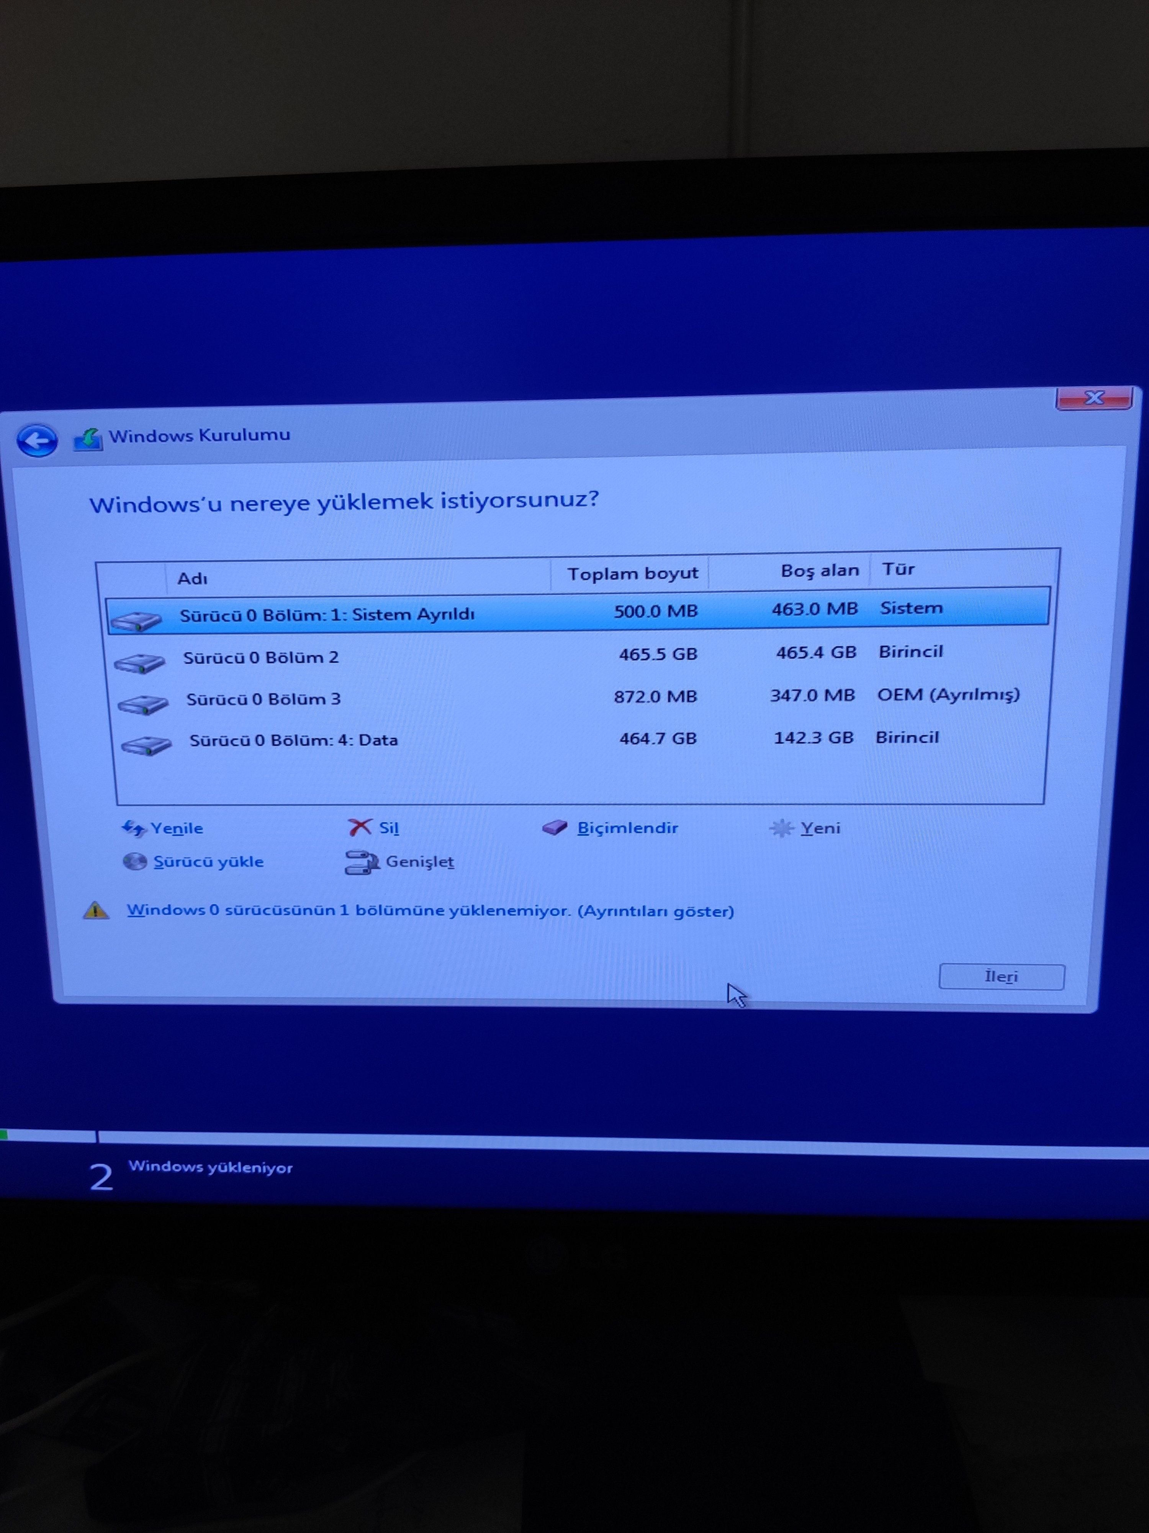1149x1533 pixels.
Task: Click the Yeni star icon
Action: pos(781,827)
